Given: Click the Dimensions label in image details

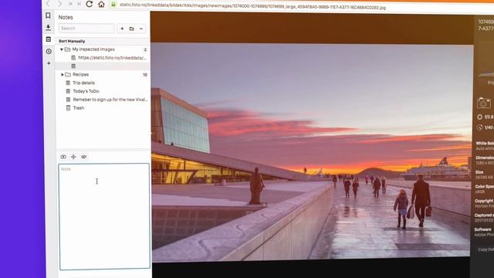Looking at the screenshot, I should pos(485,158).
